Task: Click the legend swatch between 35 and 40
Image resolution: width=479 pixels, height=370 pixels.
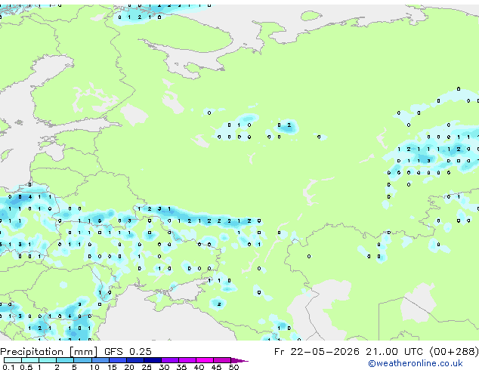Action: tap(187, 360)
